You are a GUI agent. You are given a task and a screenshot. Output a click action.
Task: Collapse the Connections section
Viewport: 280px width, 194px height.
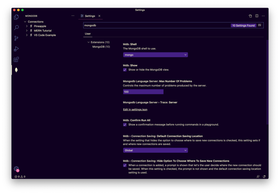25,22
